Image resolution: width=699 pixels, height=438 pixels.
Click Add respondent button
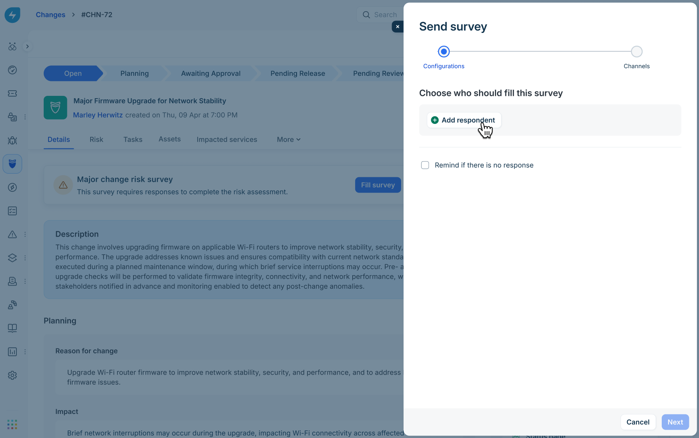click(464, 120)
